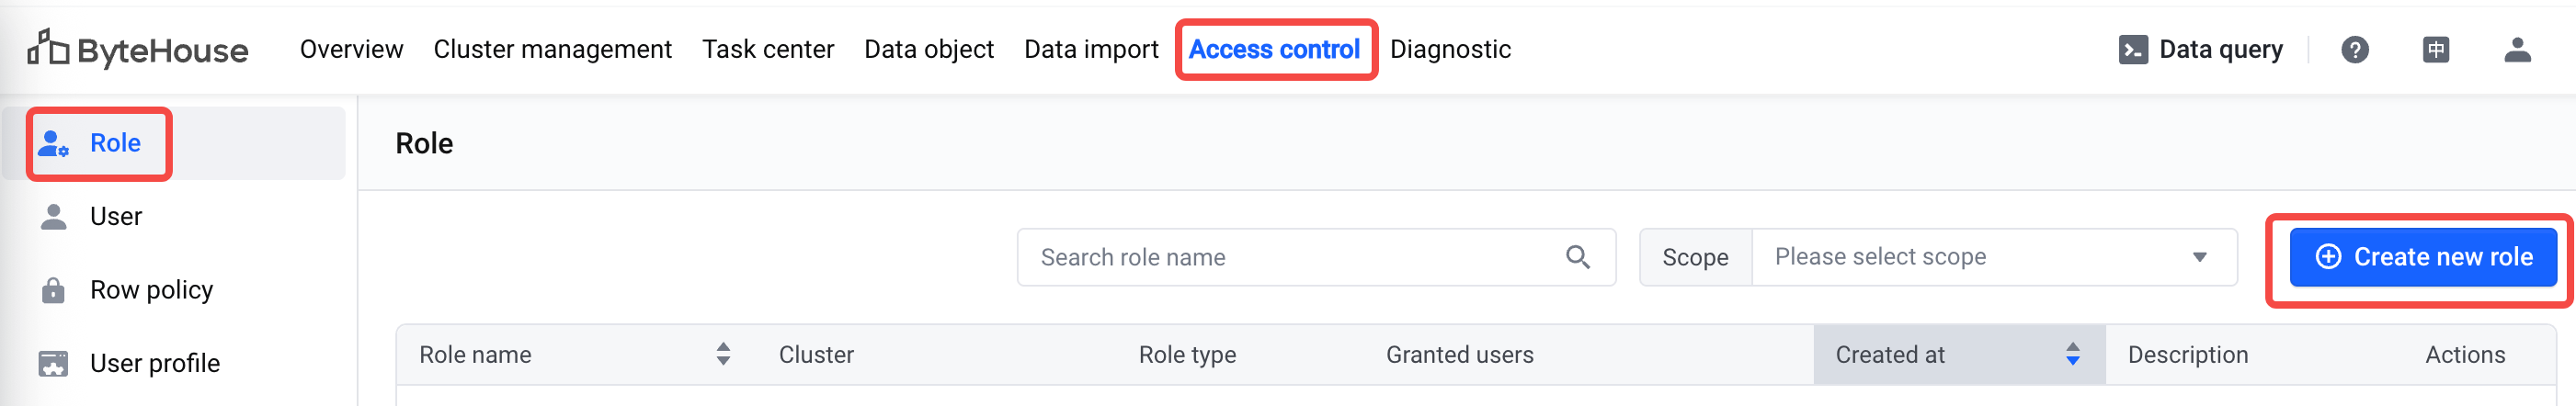Open the Data import tab
2576x406 pixels.
(x=1090, y=49)
